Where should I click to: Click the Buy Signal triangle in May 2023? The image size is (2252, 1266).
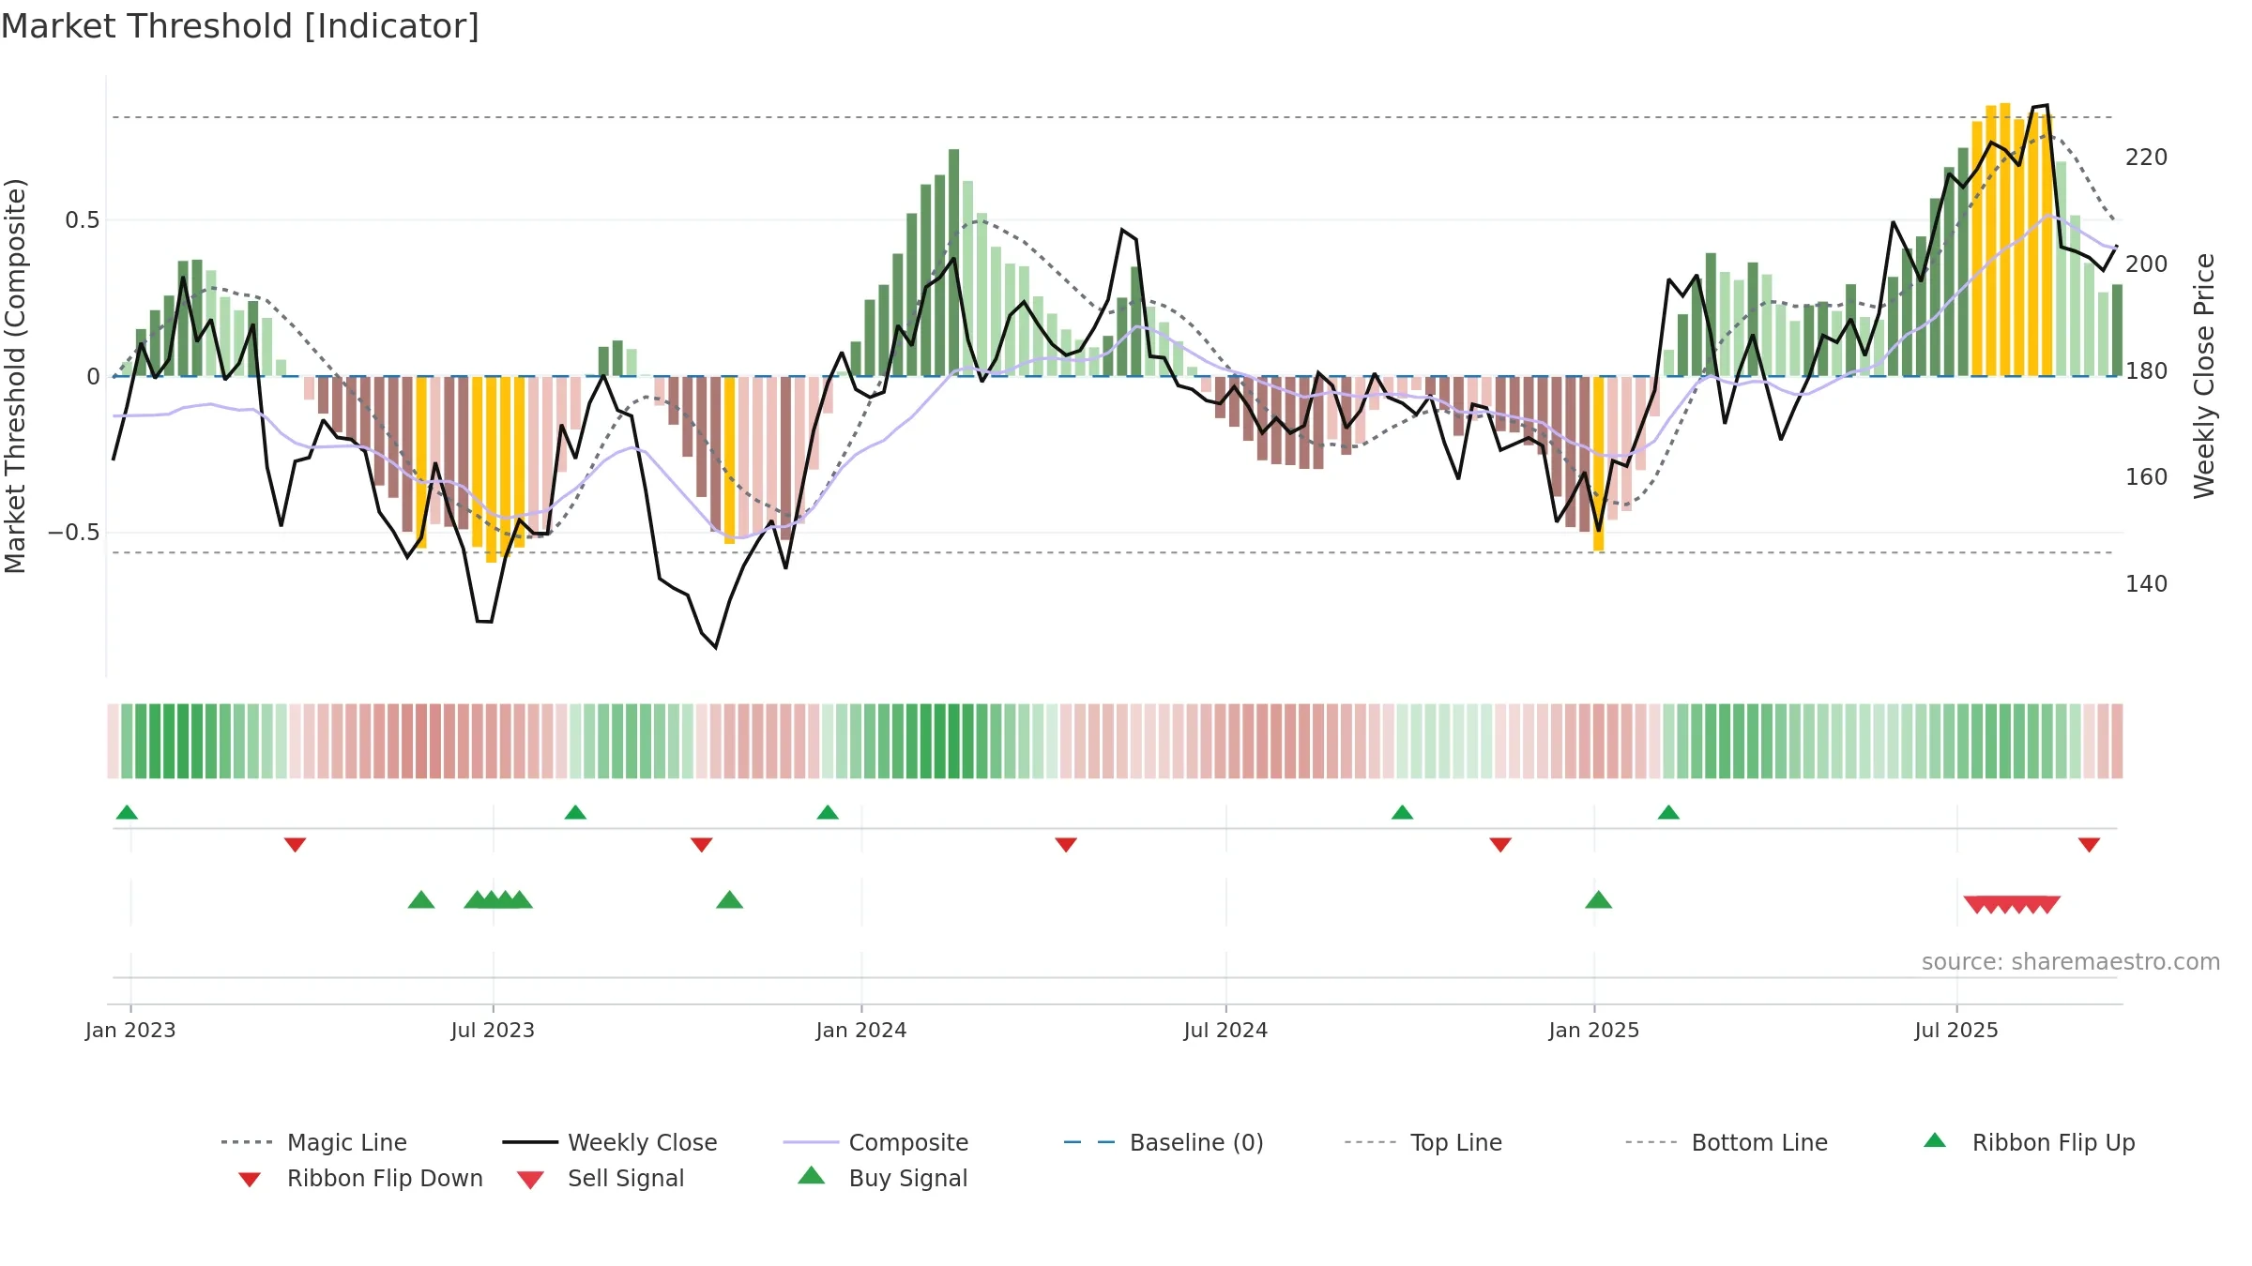(421, 900)
